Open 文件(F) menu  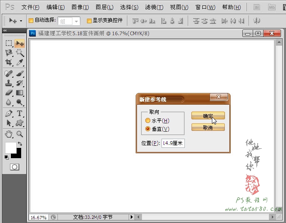[x=30, y=7]
